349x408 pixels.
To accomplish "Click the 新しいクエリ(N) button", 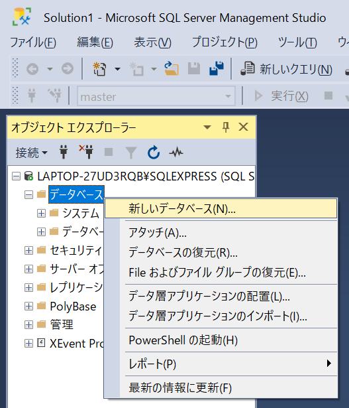I will pos(286,69).
